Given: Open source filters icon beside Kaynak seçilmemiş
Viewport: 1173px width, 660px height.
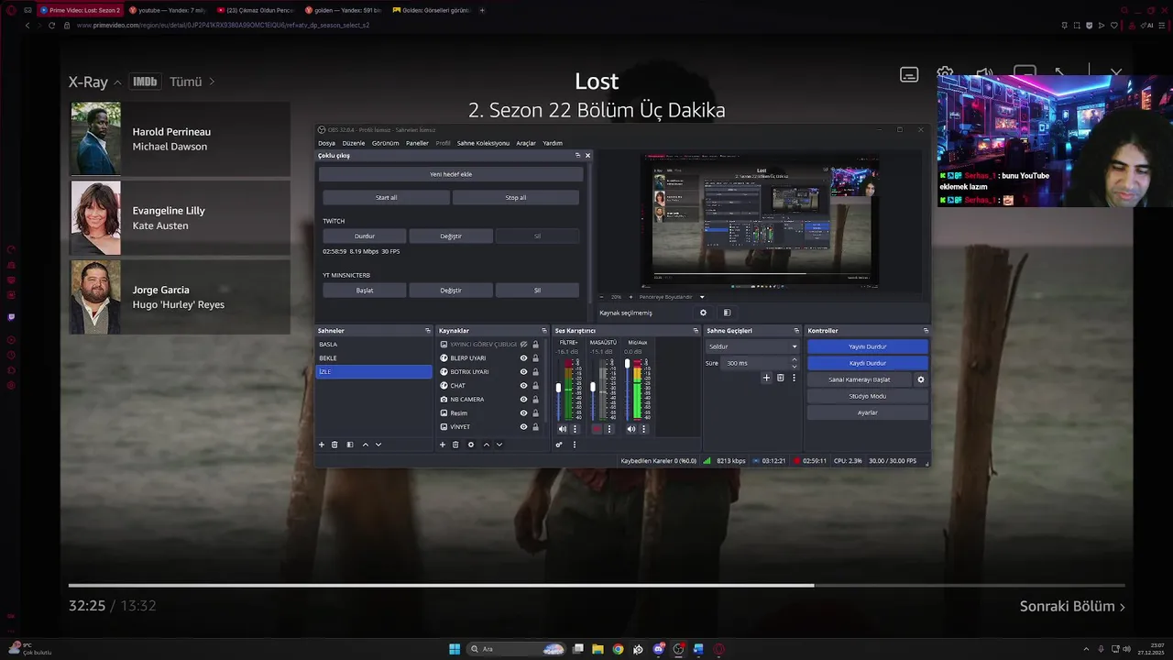Looking at the screenshot, I should (x=727, y=313).
